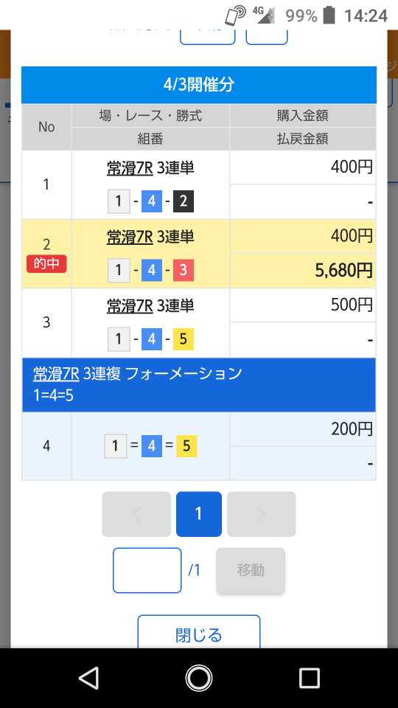This screenshot has height=708, width=398.
Task: Focus the page number input field
Action: [x=147, y=570]
